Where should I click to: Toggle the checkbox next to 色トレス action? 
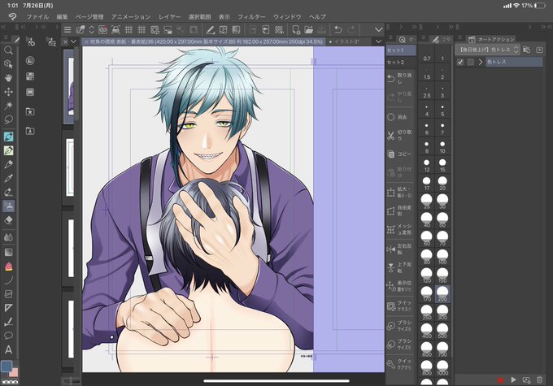(x=460, y=62)
